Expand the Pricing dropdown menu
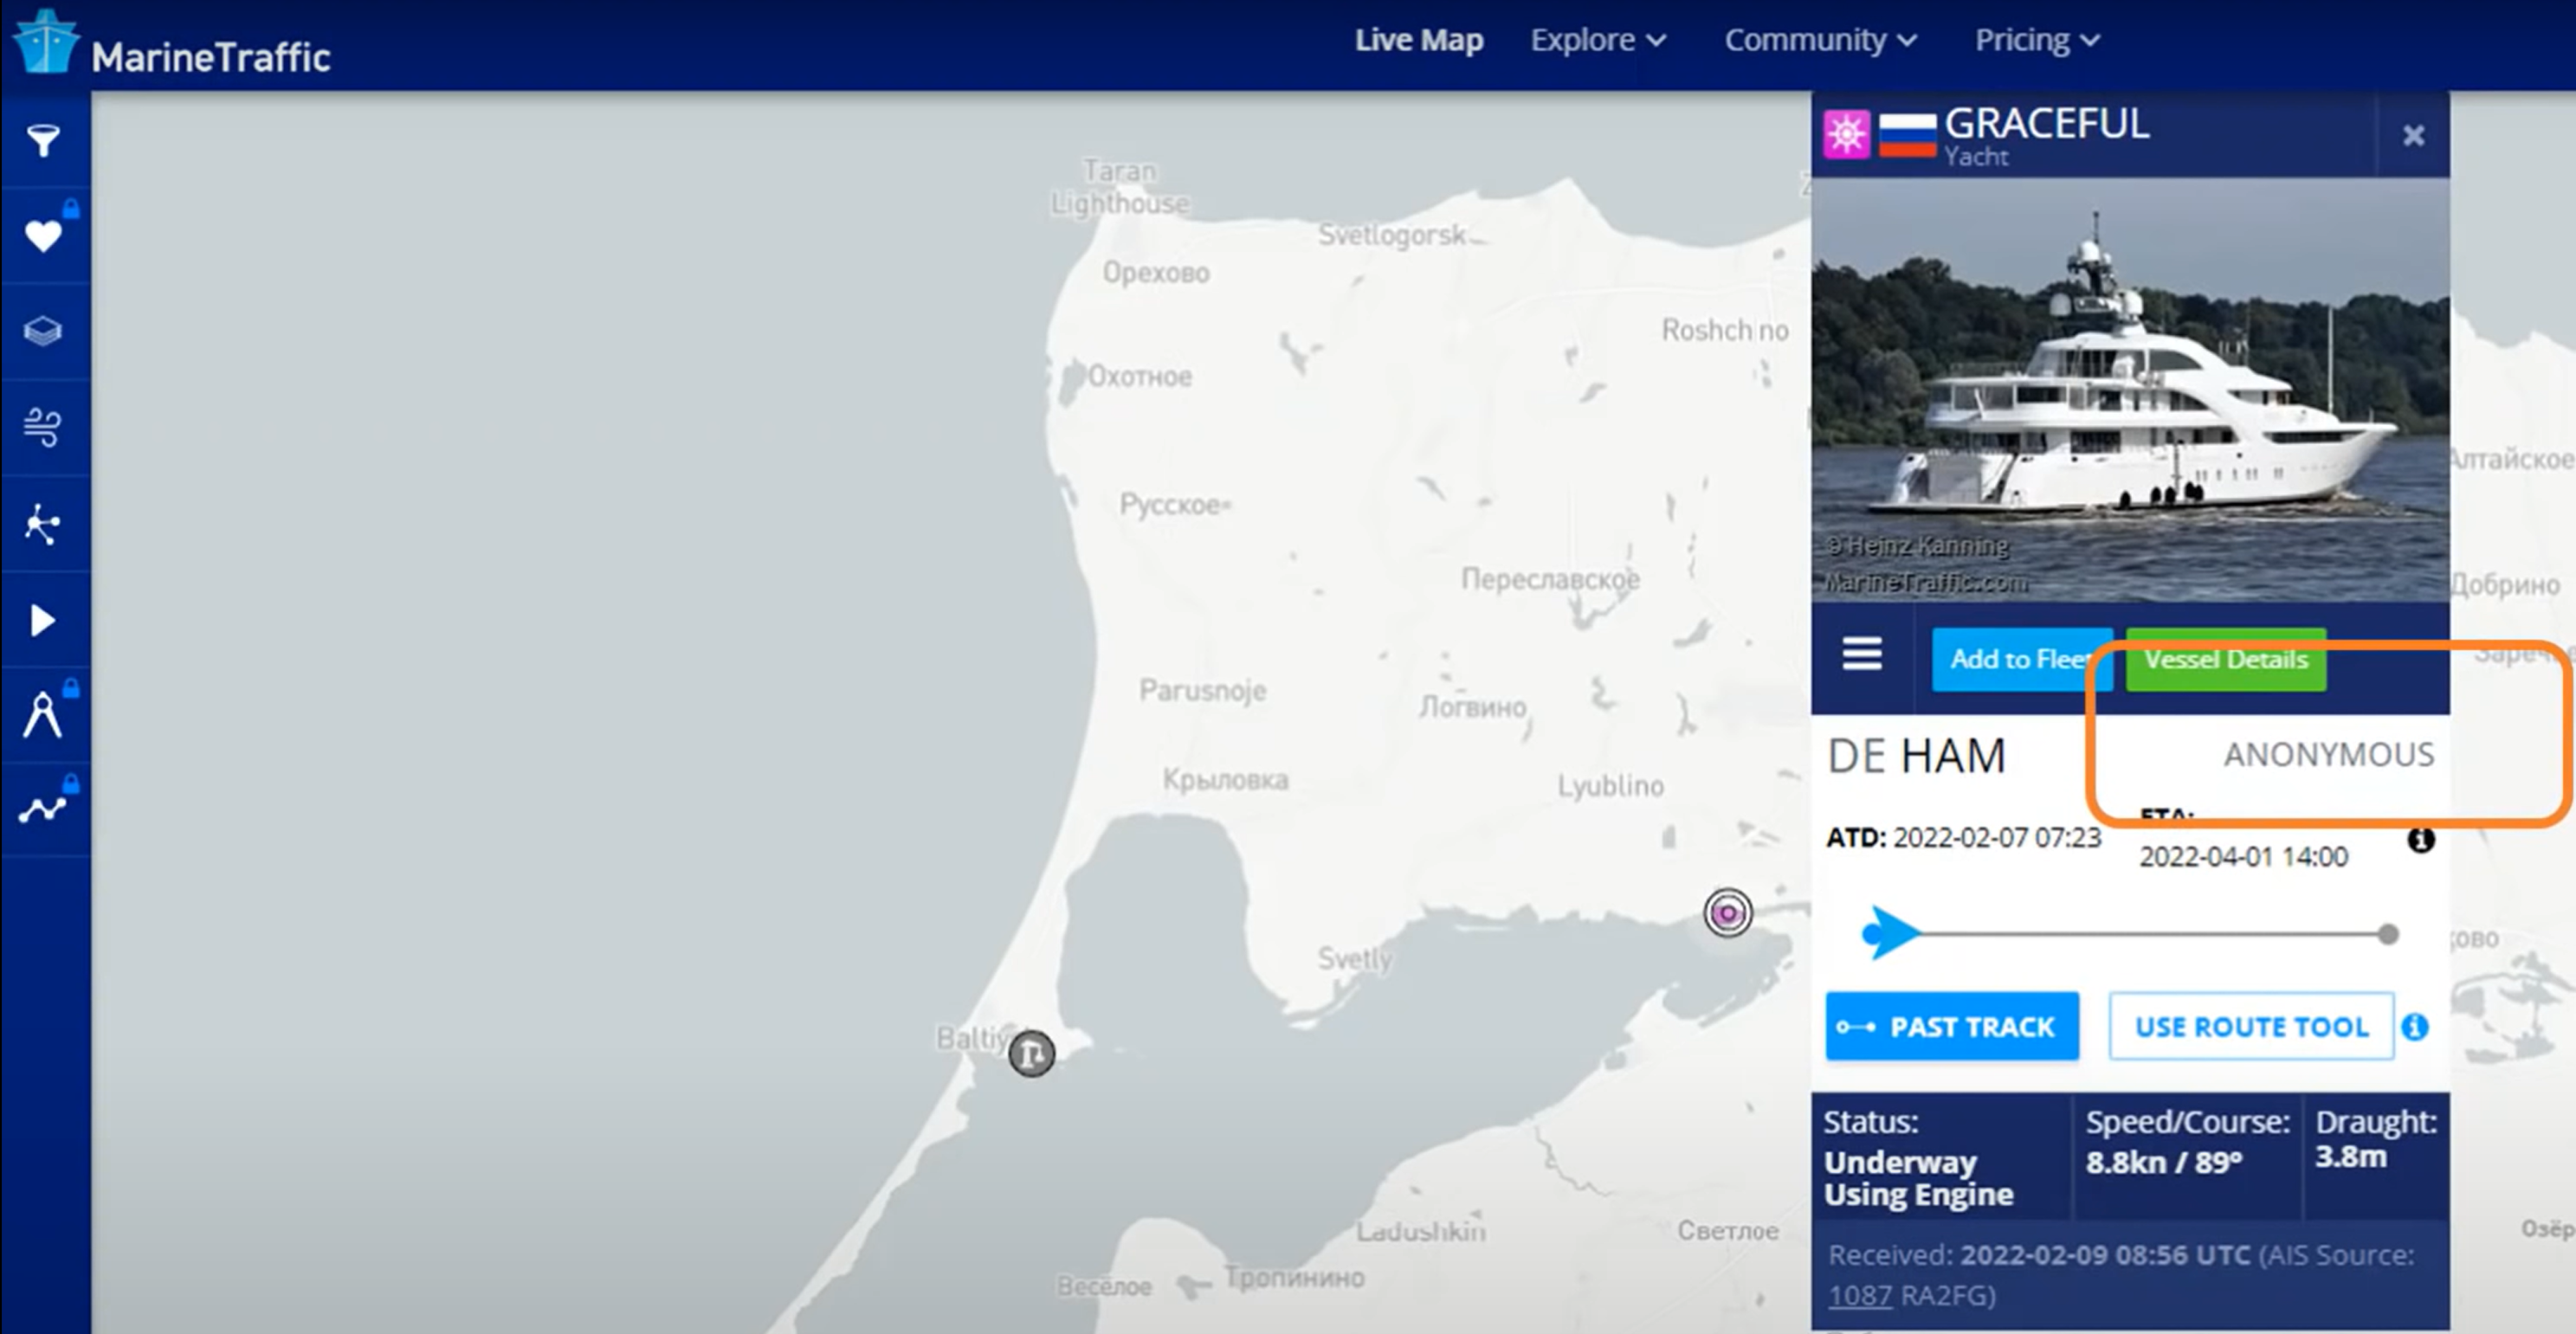Image resolution: width=2576 pixels, height=1334 pixels. coord(2036,40)
